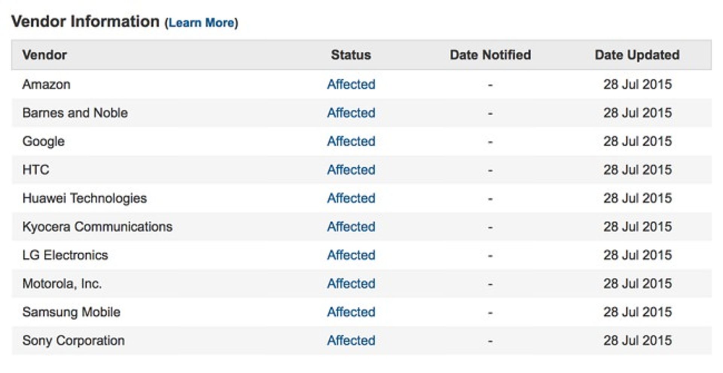The width and height of the screenshot is (723, 373).
Task: Open the Learn More link
Action: pos(201,23)
